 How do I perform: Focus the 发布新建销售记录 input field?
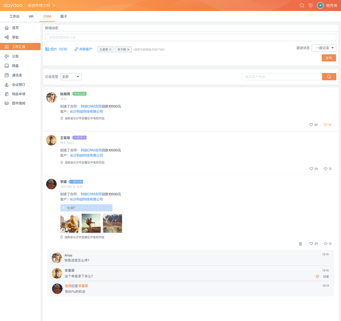pos(190,37)
